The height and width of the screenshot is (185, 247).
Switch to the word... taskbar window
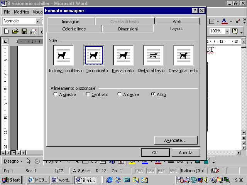pos(62,180)
